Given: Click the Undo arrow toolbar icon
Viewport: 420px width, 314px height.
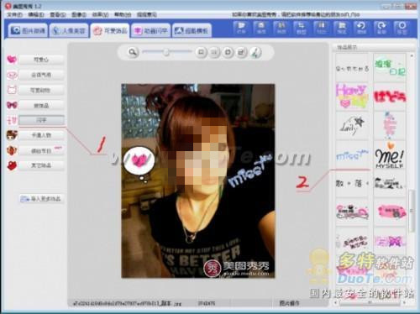Looking at the screenshot, I should 361,28.
